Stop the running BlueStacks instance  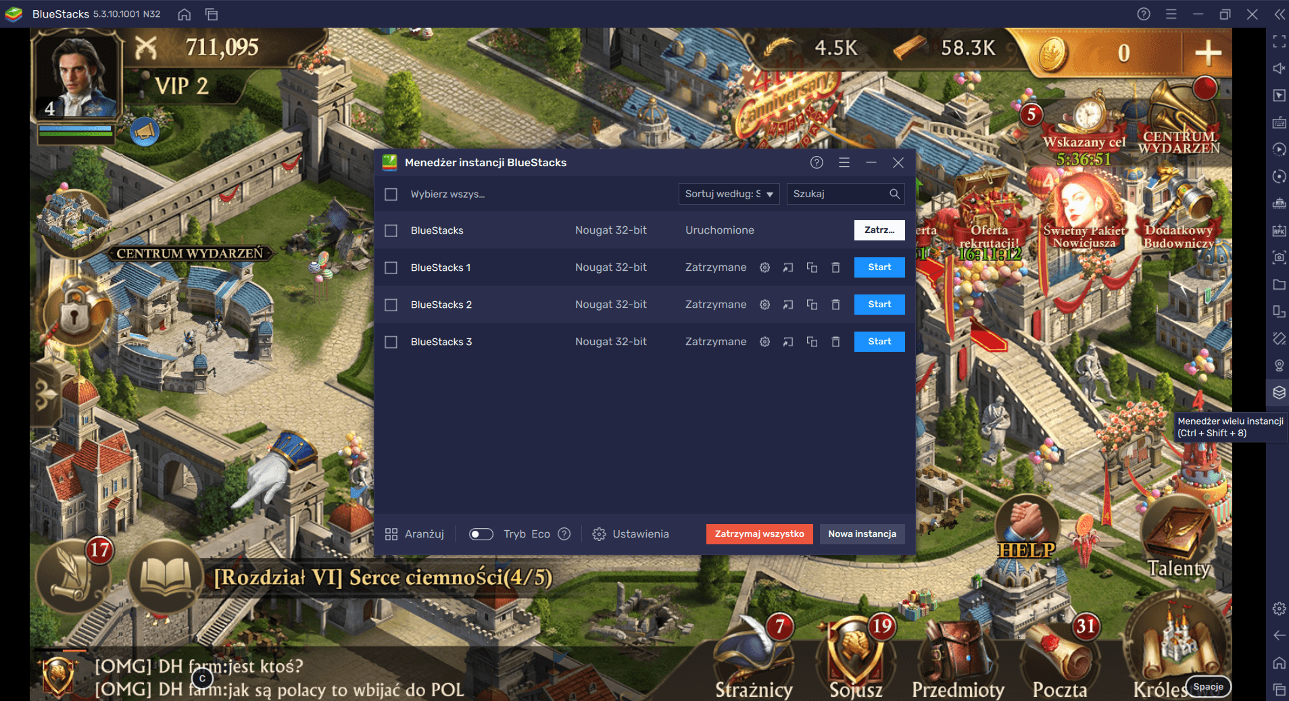(879, 230)
